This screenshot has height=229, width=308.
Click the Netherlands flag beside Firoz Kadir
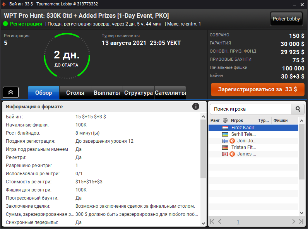(x=225, y=128)
